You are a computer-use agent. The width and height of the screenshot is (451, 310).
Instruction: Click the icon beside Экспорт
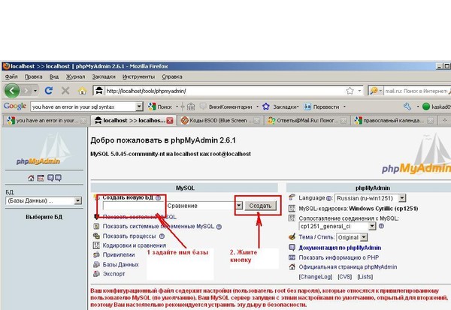click(96, 274)
